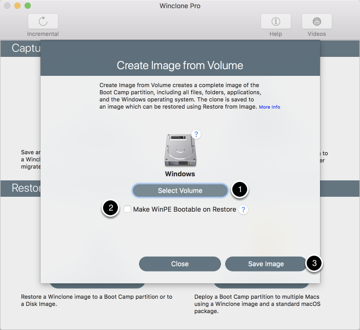Open the Help info toolbar icon
Screen dimensions: 360x330
coord(276,22)
